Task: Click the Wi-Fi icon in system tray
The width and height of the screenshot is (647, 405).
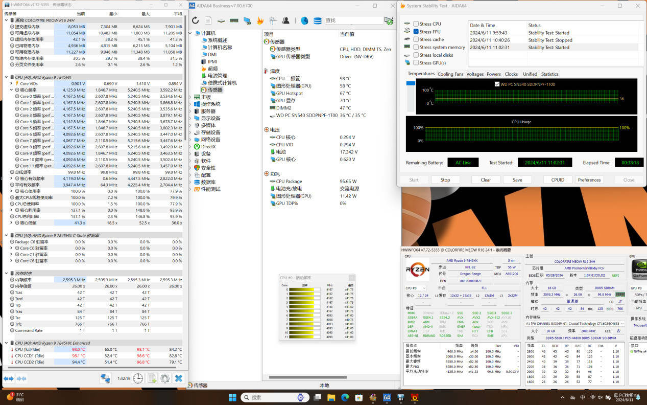Action: point(592,397)
